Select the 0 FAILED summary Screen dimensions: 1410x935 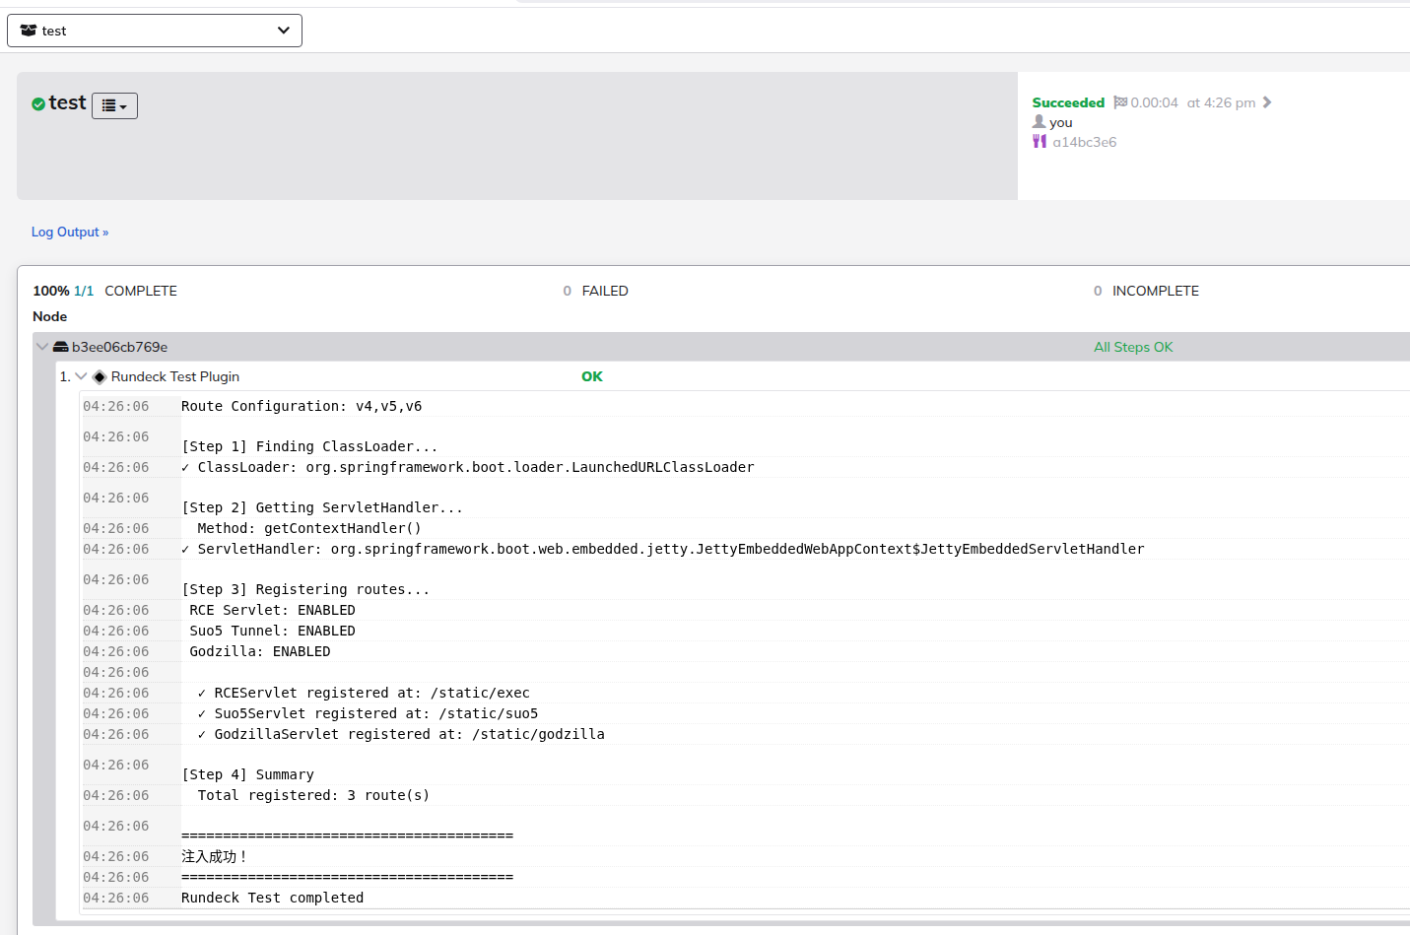[x=595, y=291]
